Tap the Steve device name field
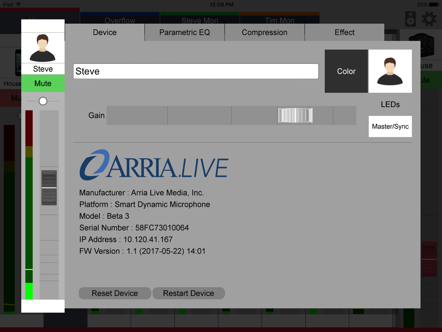 coord(195,71)
